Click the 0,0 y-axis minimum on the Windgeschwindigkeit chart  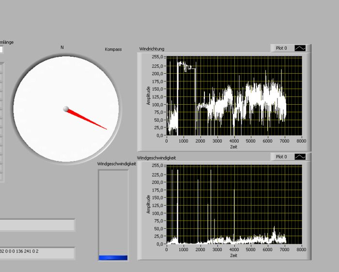pyautogui.click(x=160, y=244)
